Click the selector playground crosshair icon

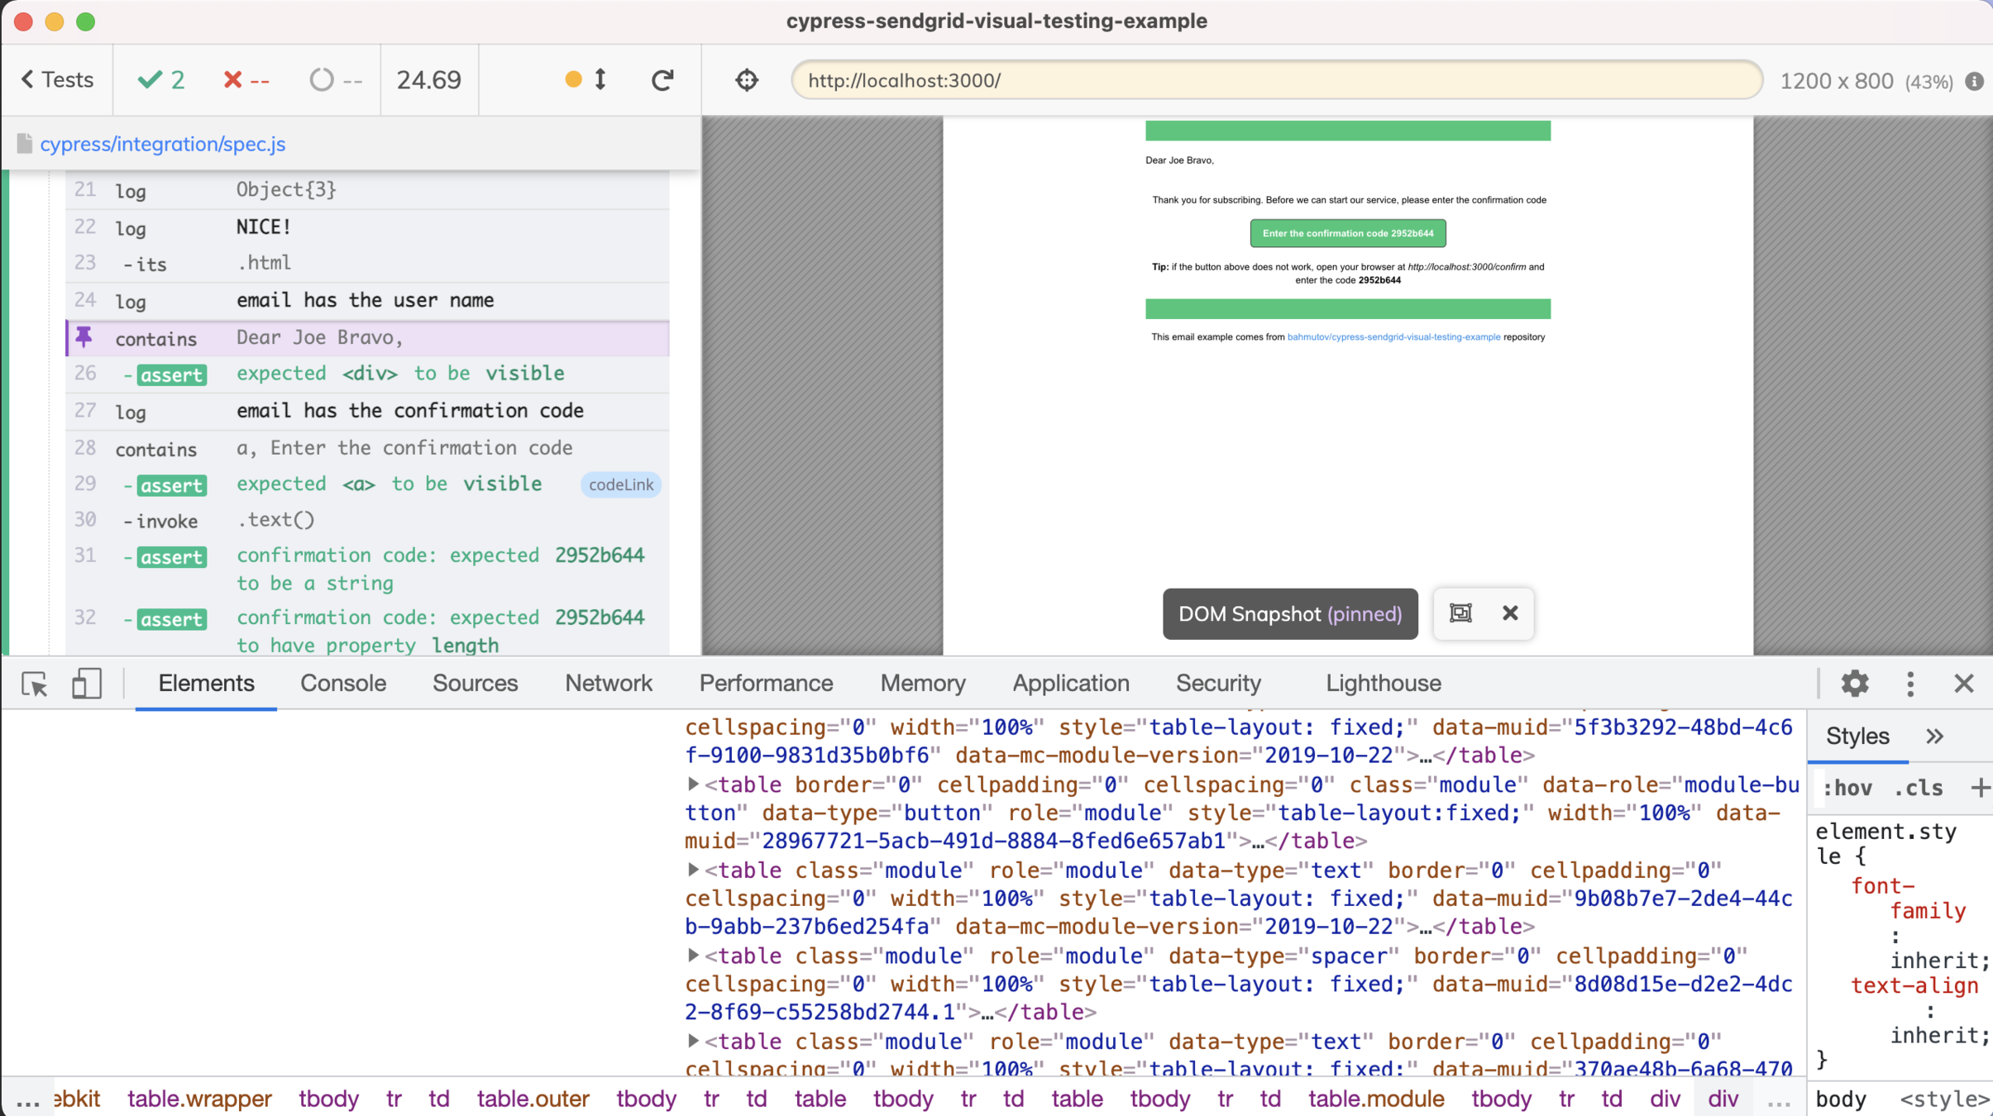pyautogui.click(x=747, y=80)
